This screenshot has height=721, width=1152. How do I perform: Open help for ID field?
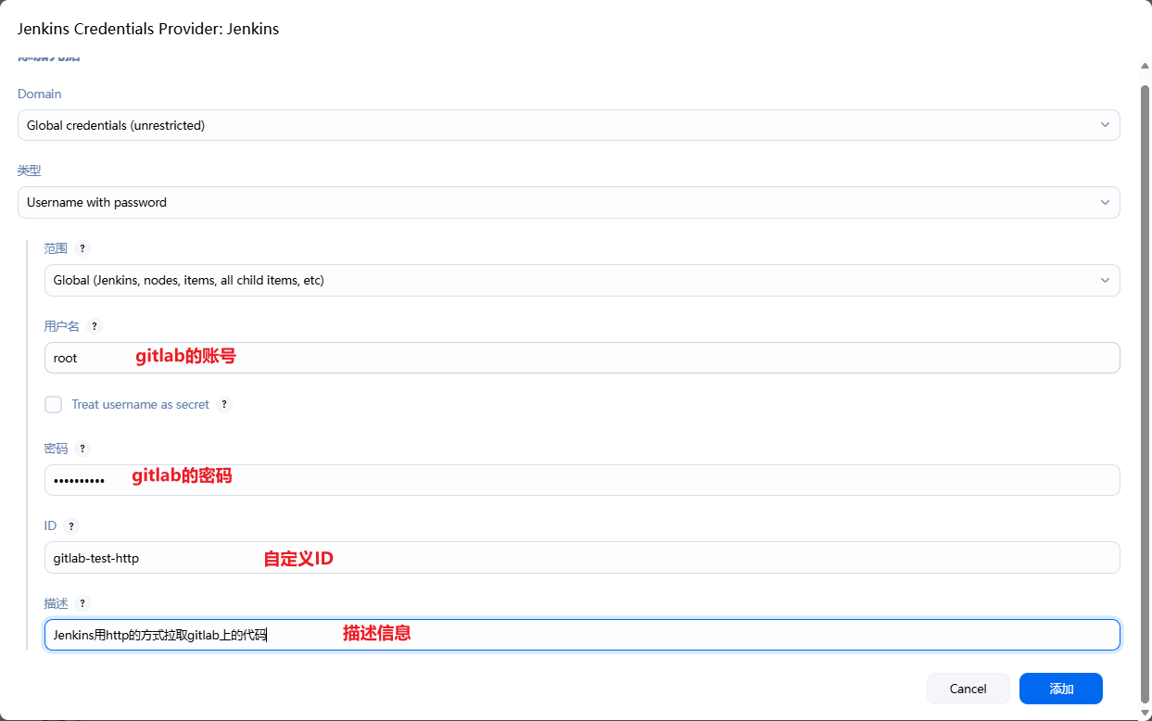[71, 526]
